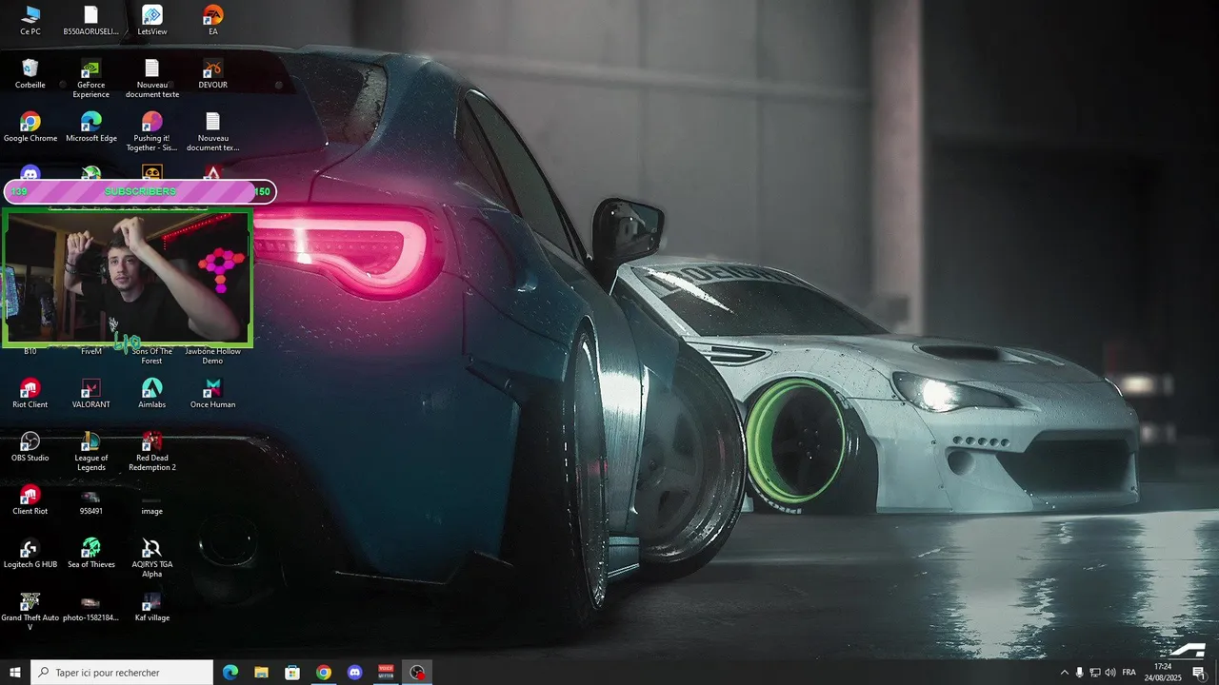This screenshot has height=685, width=1219.
Task: Open Logitech G HUB shortcut
Action: (x=30, y=554)
